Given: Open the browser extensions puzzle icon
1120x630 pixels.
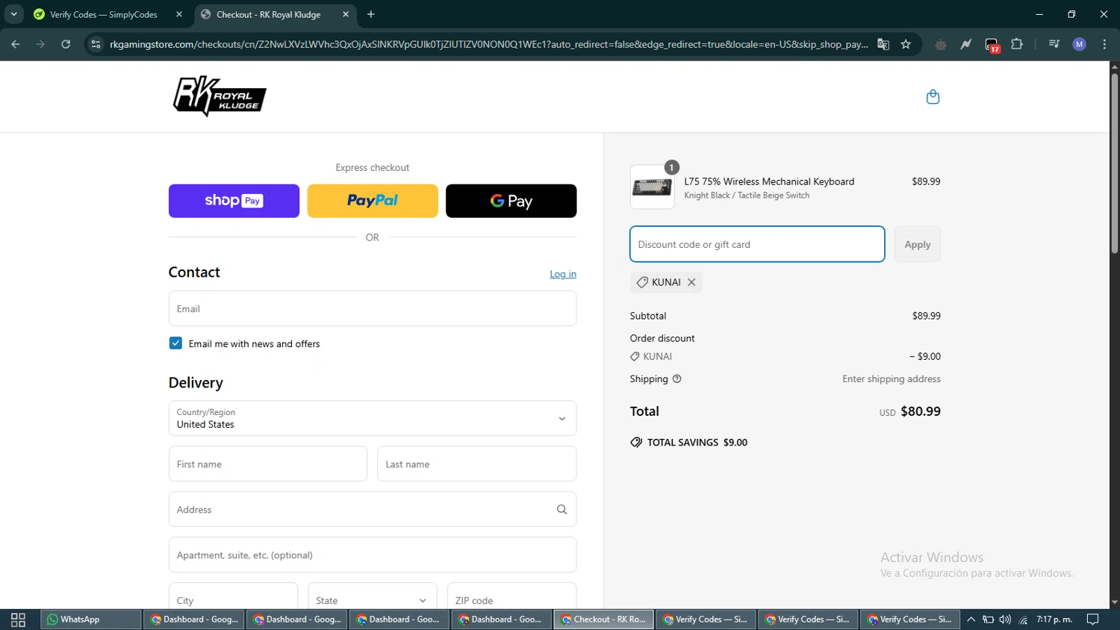Looking at the screenshot, I should pyautogui.click(x=1016, y=44).
